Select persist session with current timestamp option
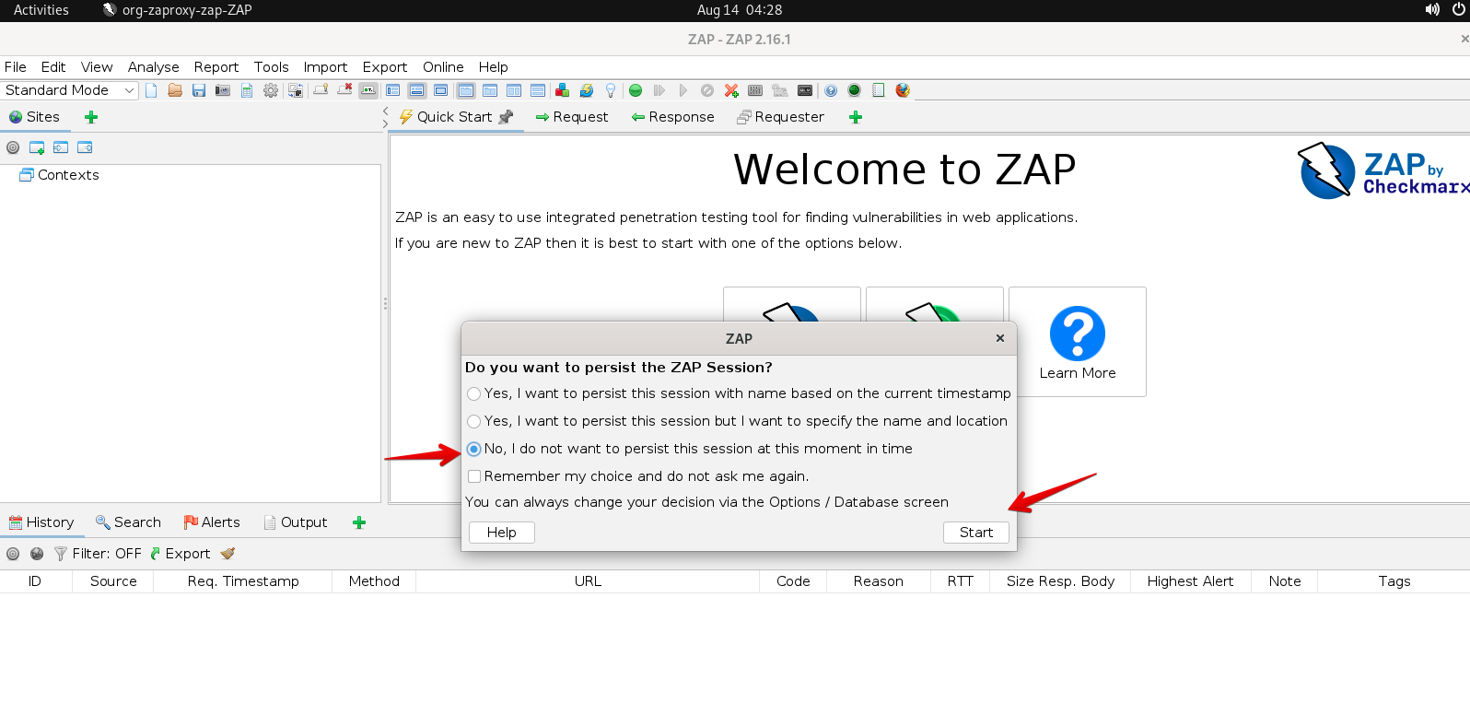 tap(474, 393)
